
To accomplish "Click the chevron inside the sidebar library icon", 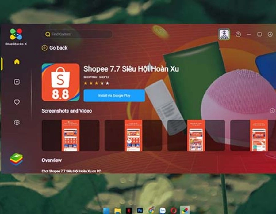I will [16, 82].
